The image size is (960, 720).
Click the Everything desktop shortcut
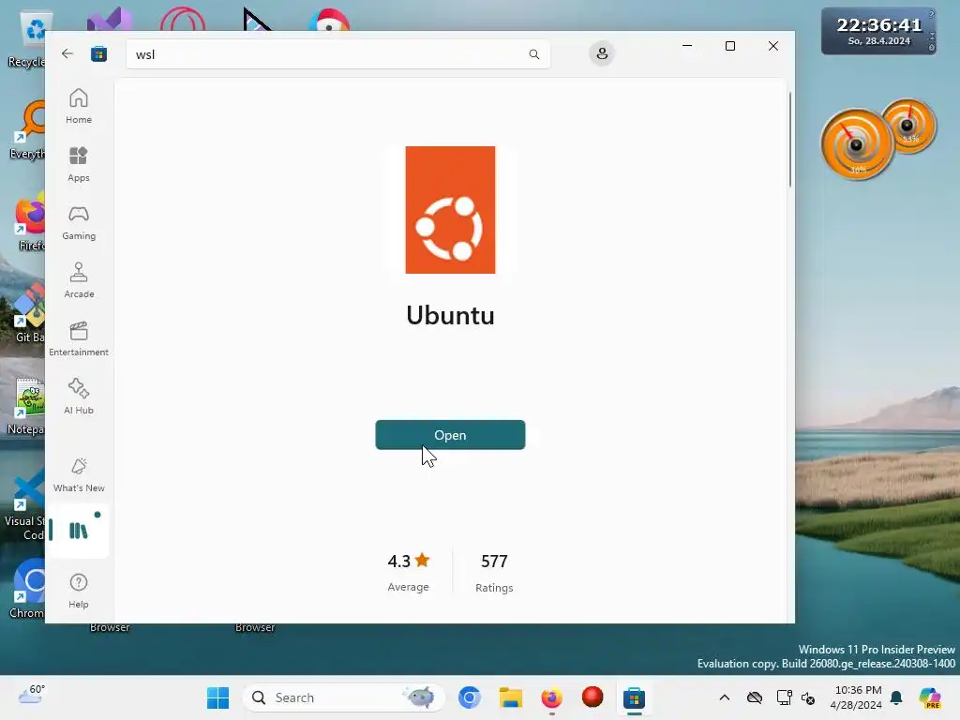(x=28, y=131)
